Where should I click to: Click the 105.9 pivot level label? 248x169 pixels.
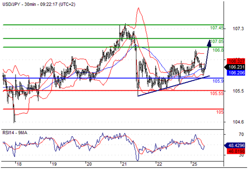click(x=218, y=81)
